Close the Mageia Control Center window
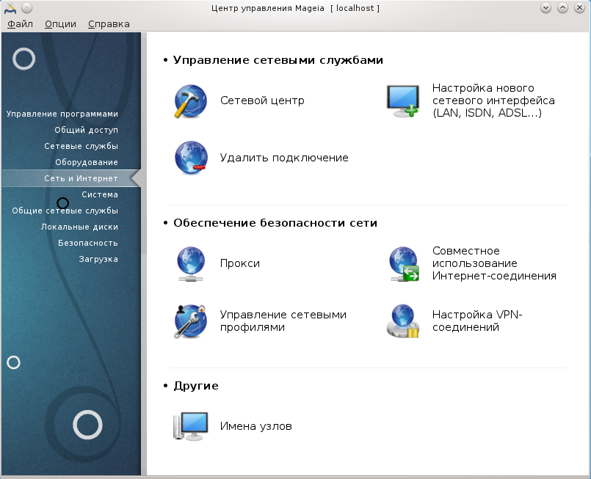Viewport: 591px width, 479px height. coord(579,8)
